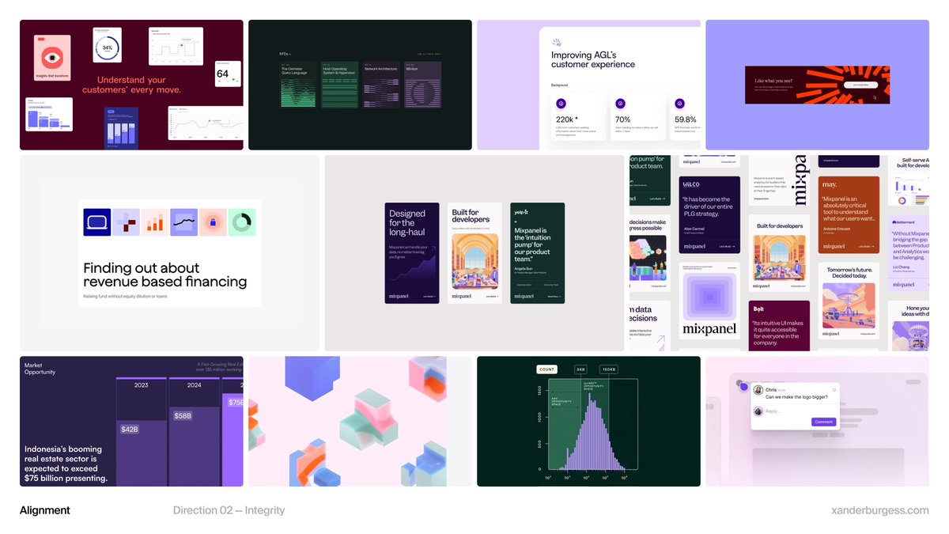Viewport: 949px width, 534px height.
Task: Click "Improving AGL's customer experience" title
Action: coord(593,59)
